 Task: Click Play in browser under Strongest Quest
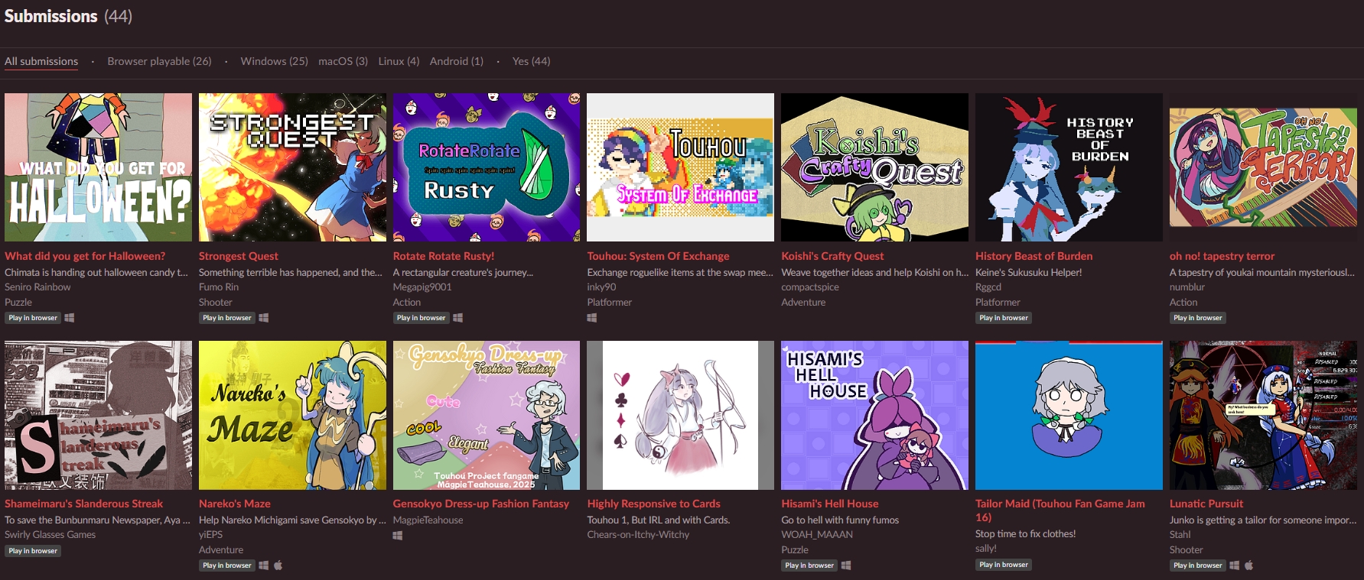[x=227, y=318]
